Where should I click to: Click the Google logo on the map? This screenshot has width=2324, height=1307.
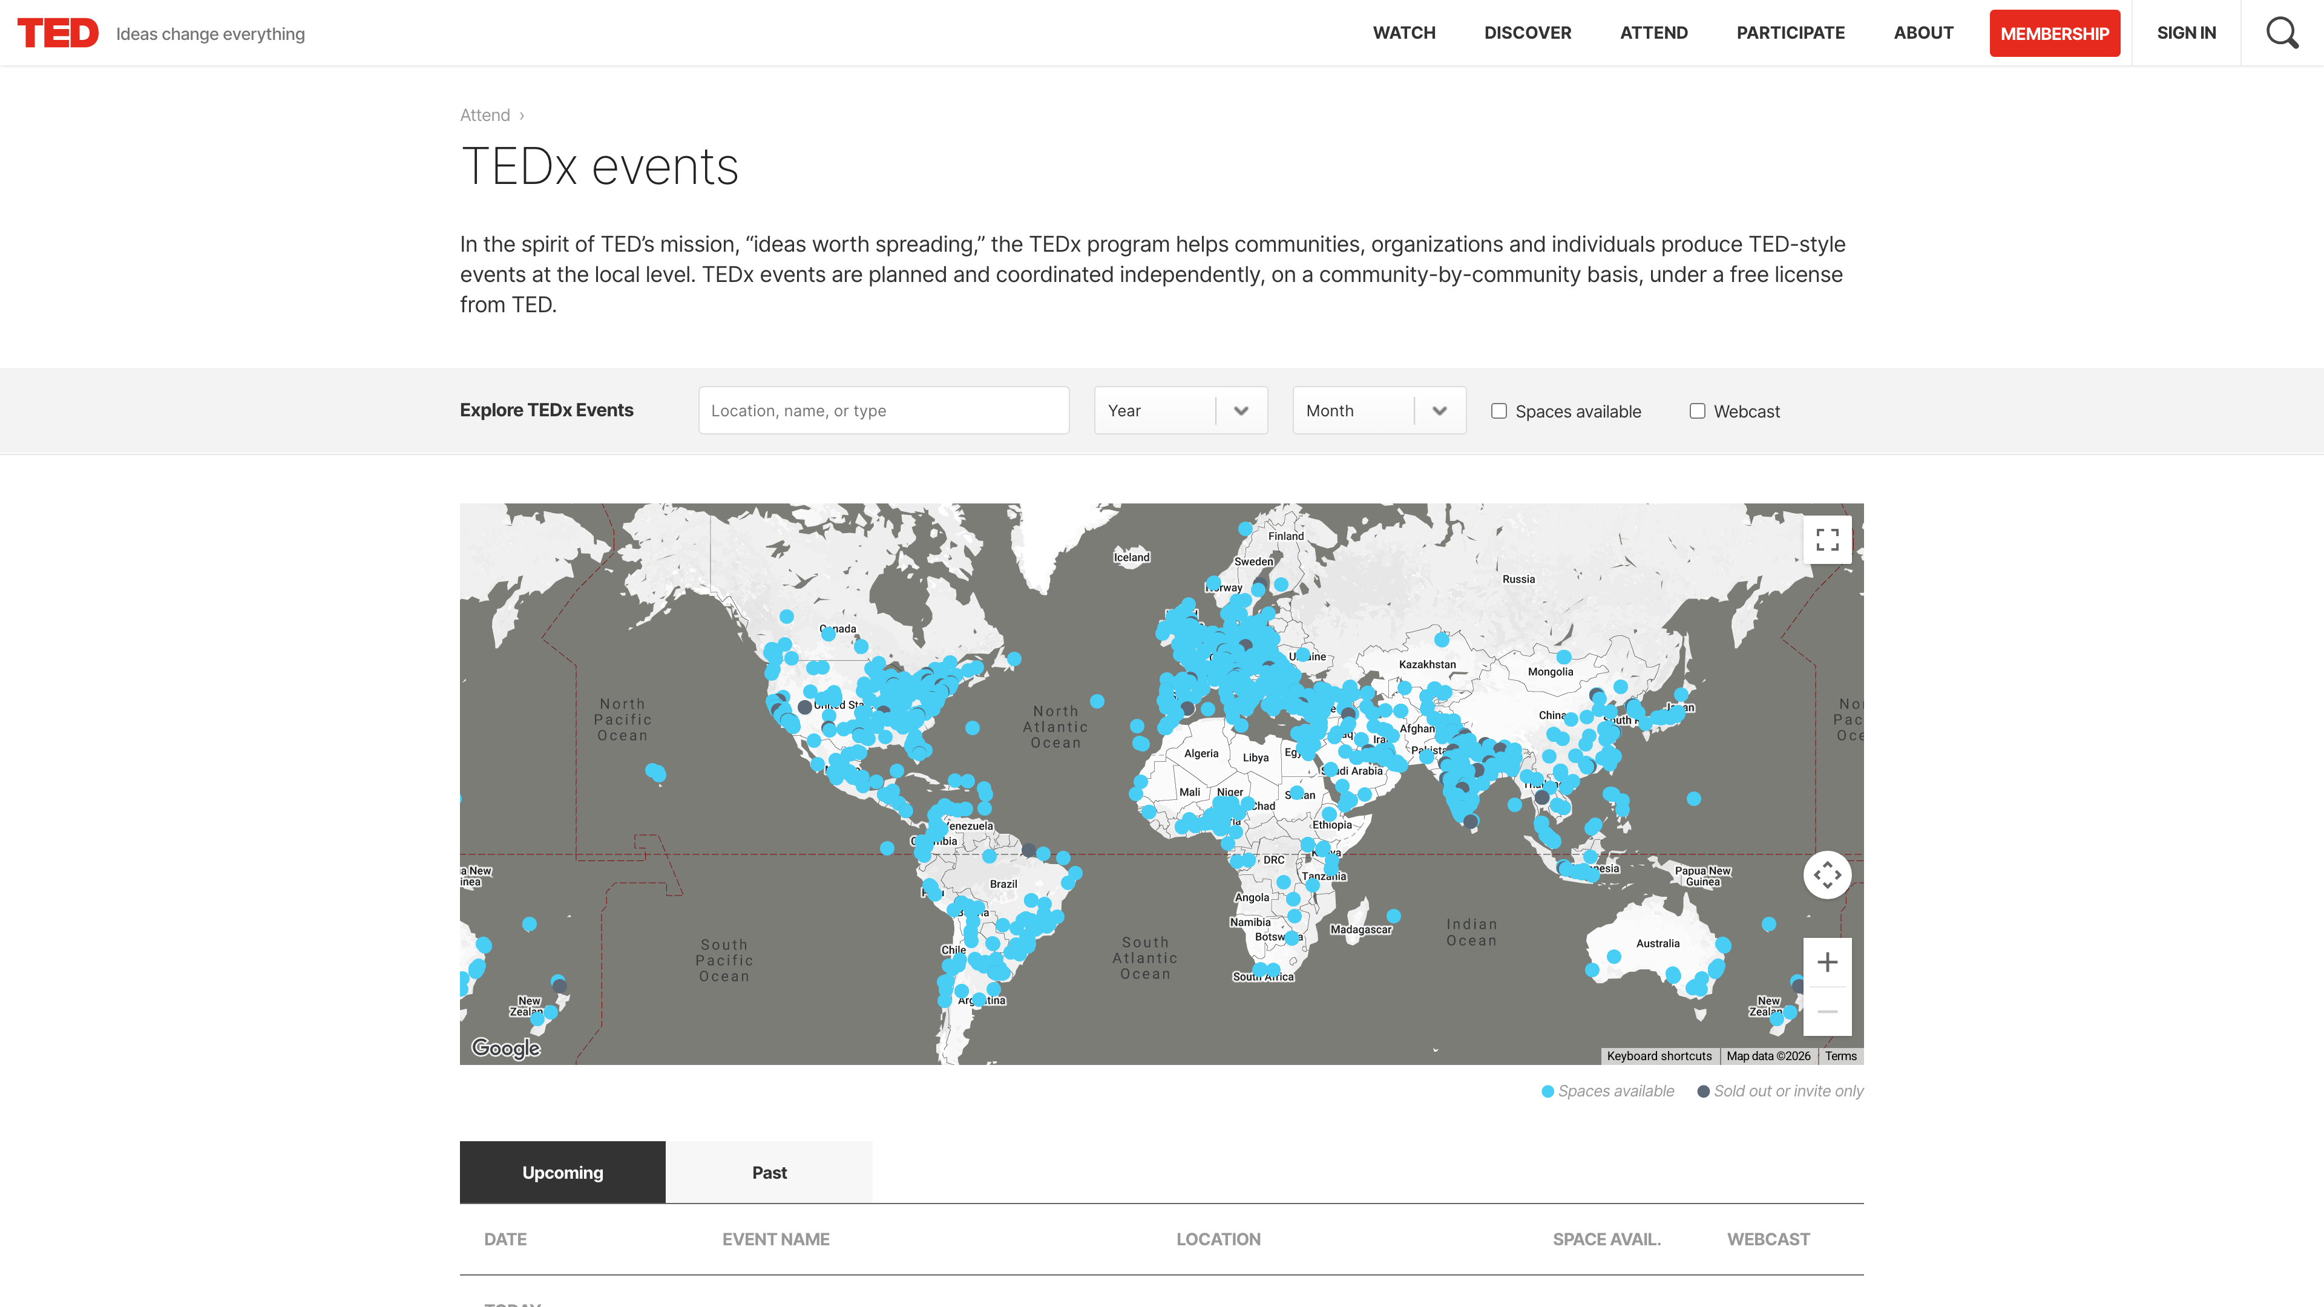pyautogui.click(x=506, y=1047)
